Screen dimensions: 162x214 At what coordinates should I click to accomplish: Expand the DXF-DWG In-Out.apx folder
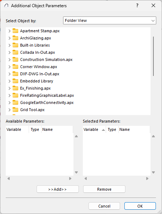9,74
